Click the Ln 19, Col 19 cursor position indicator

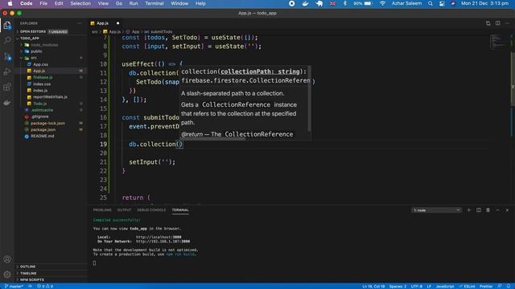tap(373, 287)
